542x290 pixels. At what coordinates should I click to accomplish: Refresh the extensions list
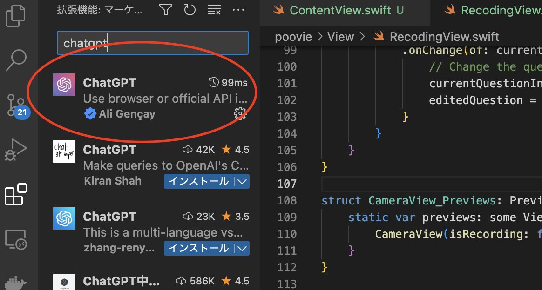pos(190,10)
